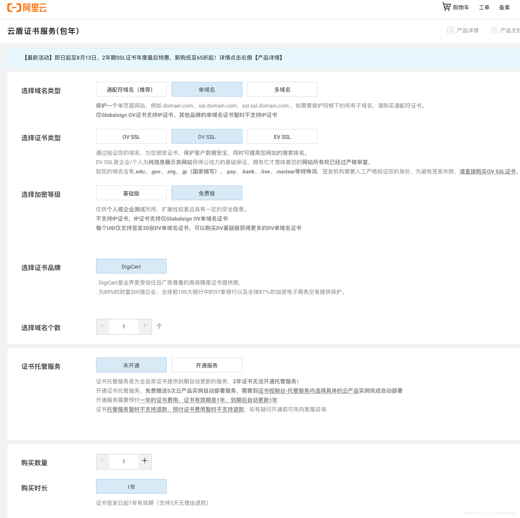Choose DV SSL certificate type
Image resolution: width=520 pixels, height=518 pixels.
207,137
